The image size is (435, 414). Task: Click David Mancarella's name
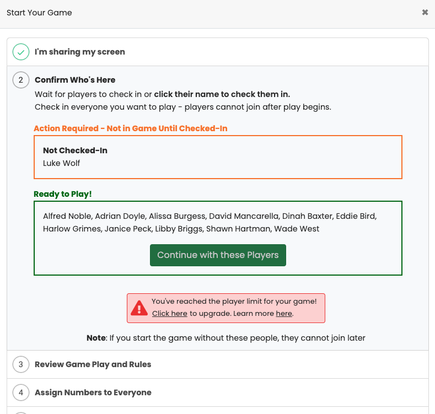click(x=244, y=216)
